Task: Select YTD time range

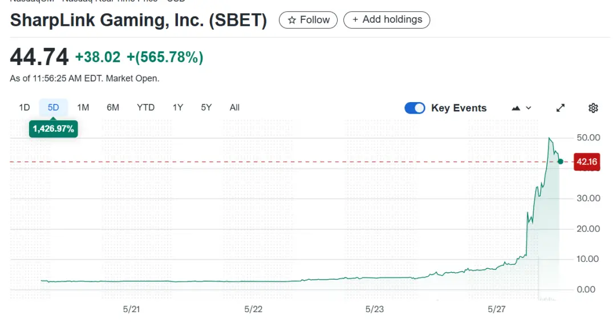Action: pyautogui.click(x=145, y=107)
